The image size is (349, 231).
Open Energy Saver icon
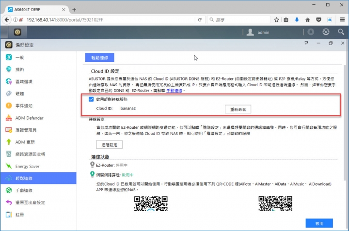[x=9, y=166]
